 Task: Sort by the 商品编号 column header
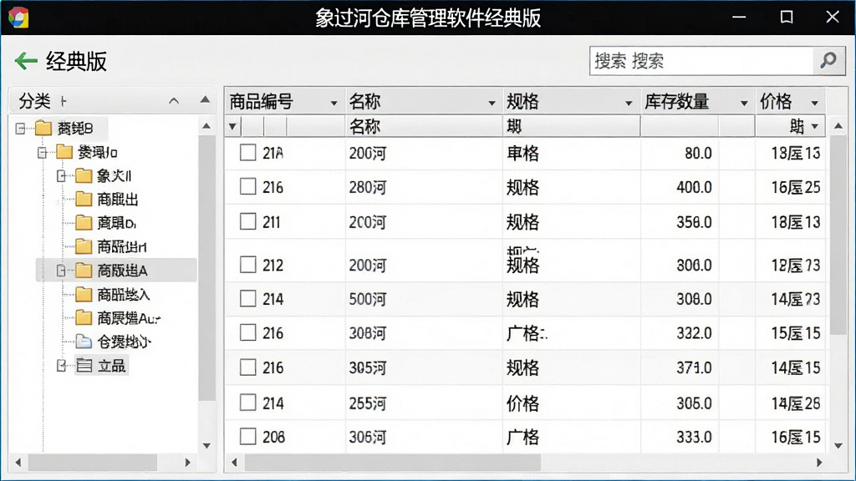coord(262,101)
